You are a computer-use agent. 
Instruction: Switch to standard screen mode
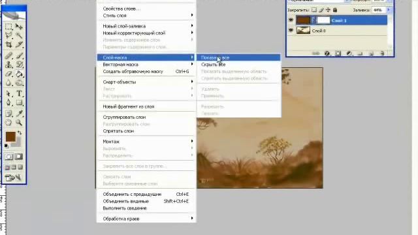[x=7, y=167]
